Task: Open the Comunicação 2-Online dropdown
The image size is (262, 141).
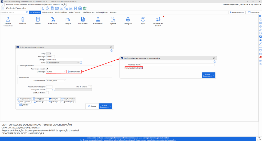Action: point(56,72)
